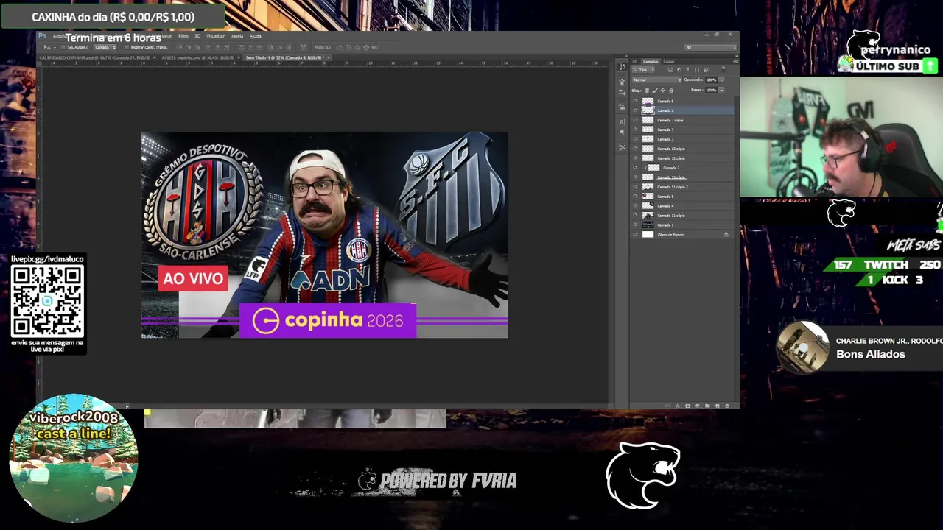Enable Sel. Autom. checkbox
Screen dimensions: 943x530
coord(63,47)
